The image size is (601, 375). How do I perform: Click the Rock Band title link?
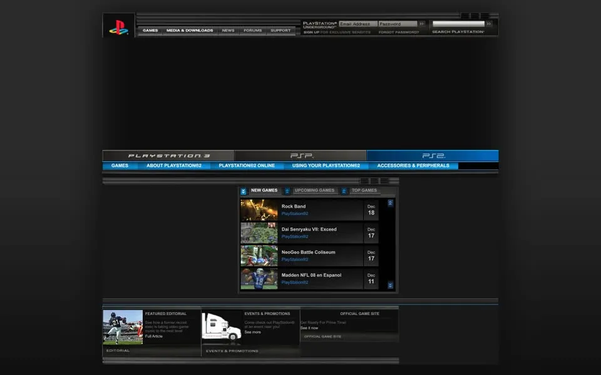(x=294, y=207)
